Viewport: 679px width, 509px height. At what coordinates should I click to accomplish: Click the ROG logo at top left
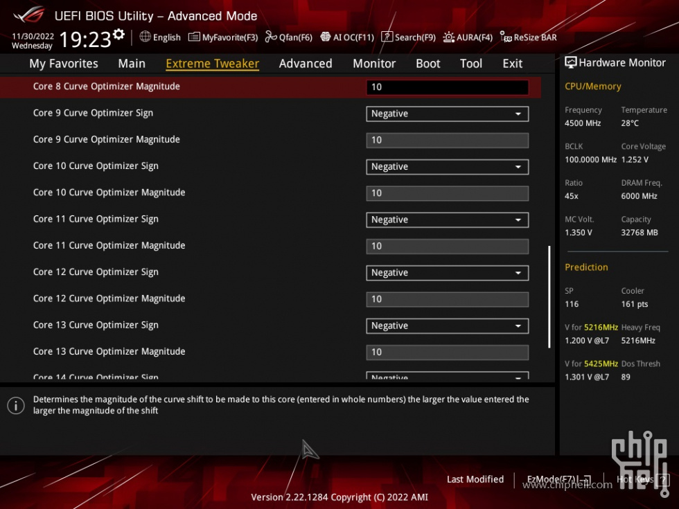[28, 15]
